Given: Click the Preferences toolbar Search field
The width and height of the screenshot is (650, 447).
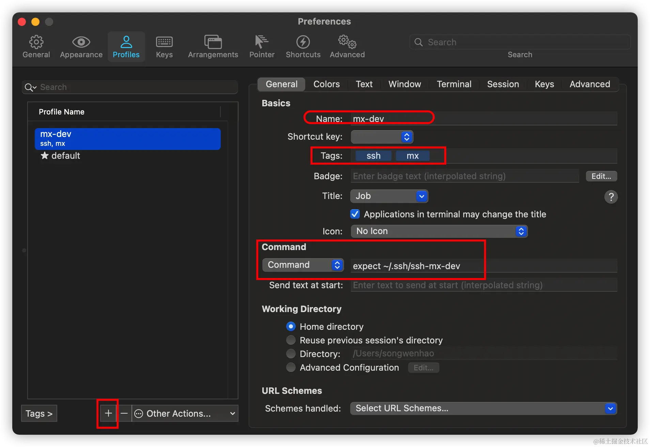Looking at the screenshot, I should click(520, 42).
